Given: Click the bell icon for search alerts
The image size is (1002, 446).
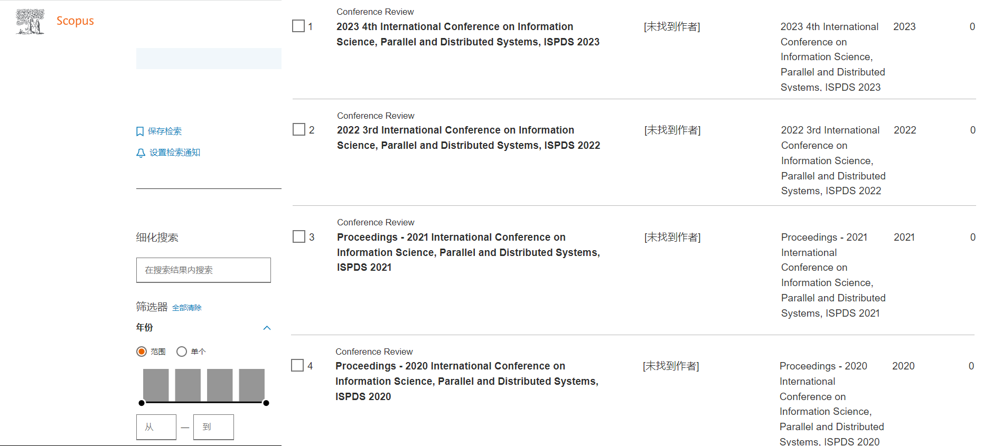Looking at the screenshot, I should click(x=141, y=153).
